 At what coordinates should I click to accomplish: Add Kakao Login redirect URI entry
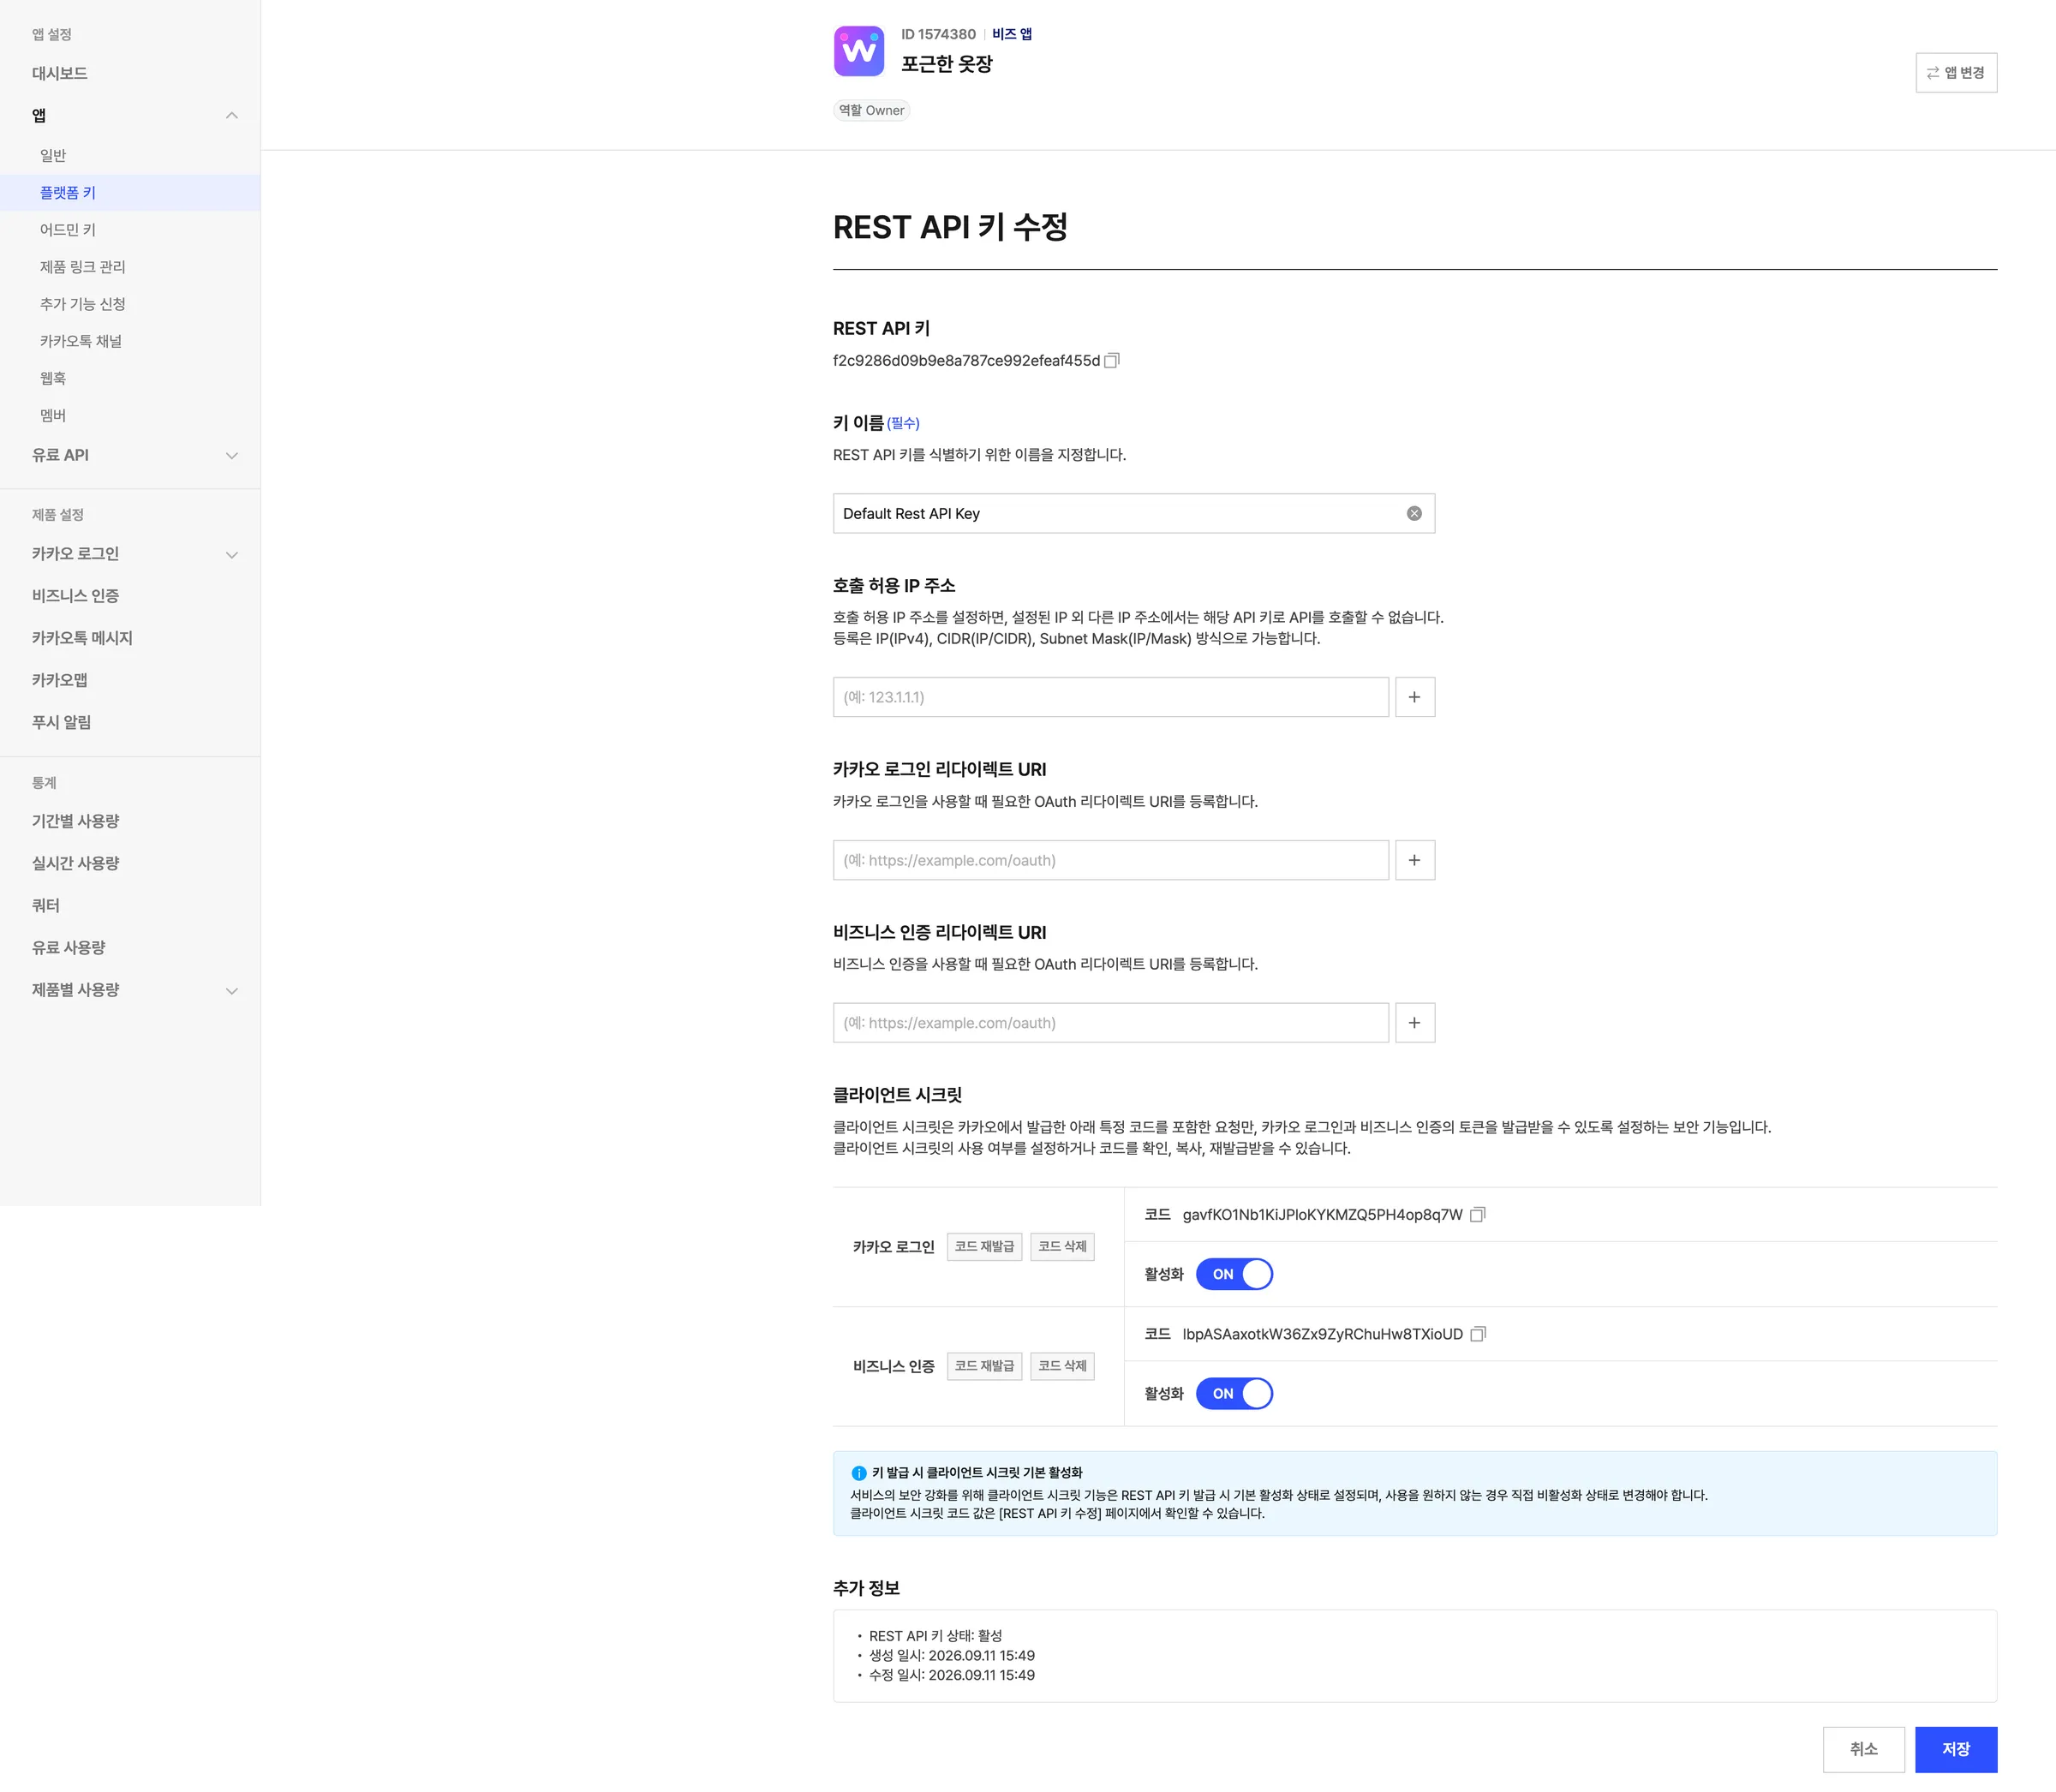1414,860
